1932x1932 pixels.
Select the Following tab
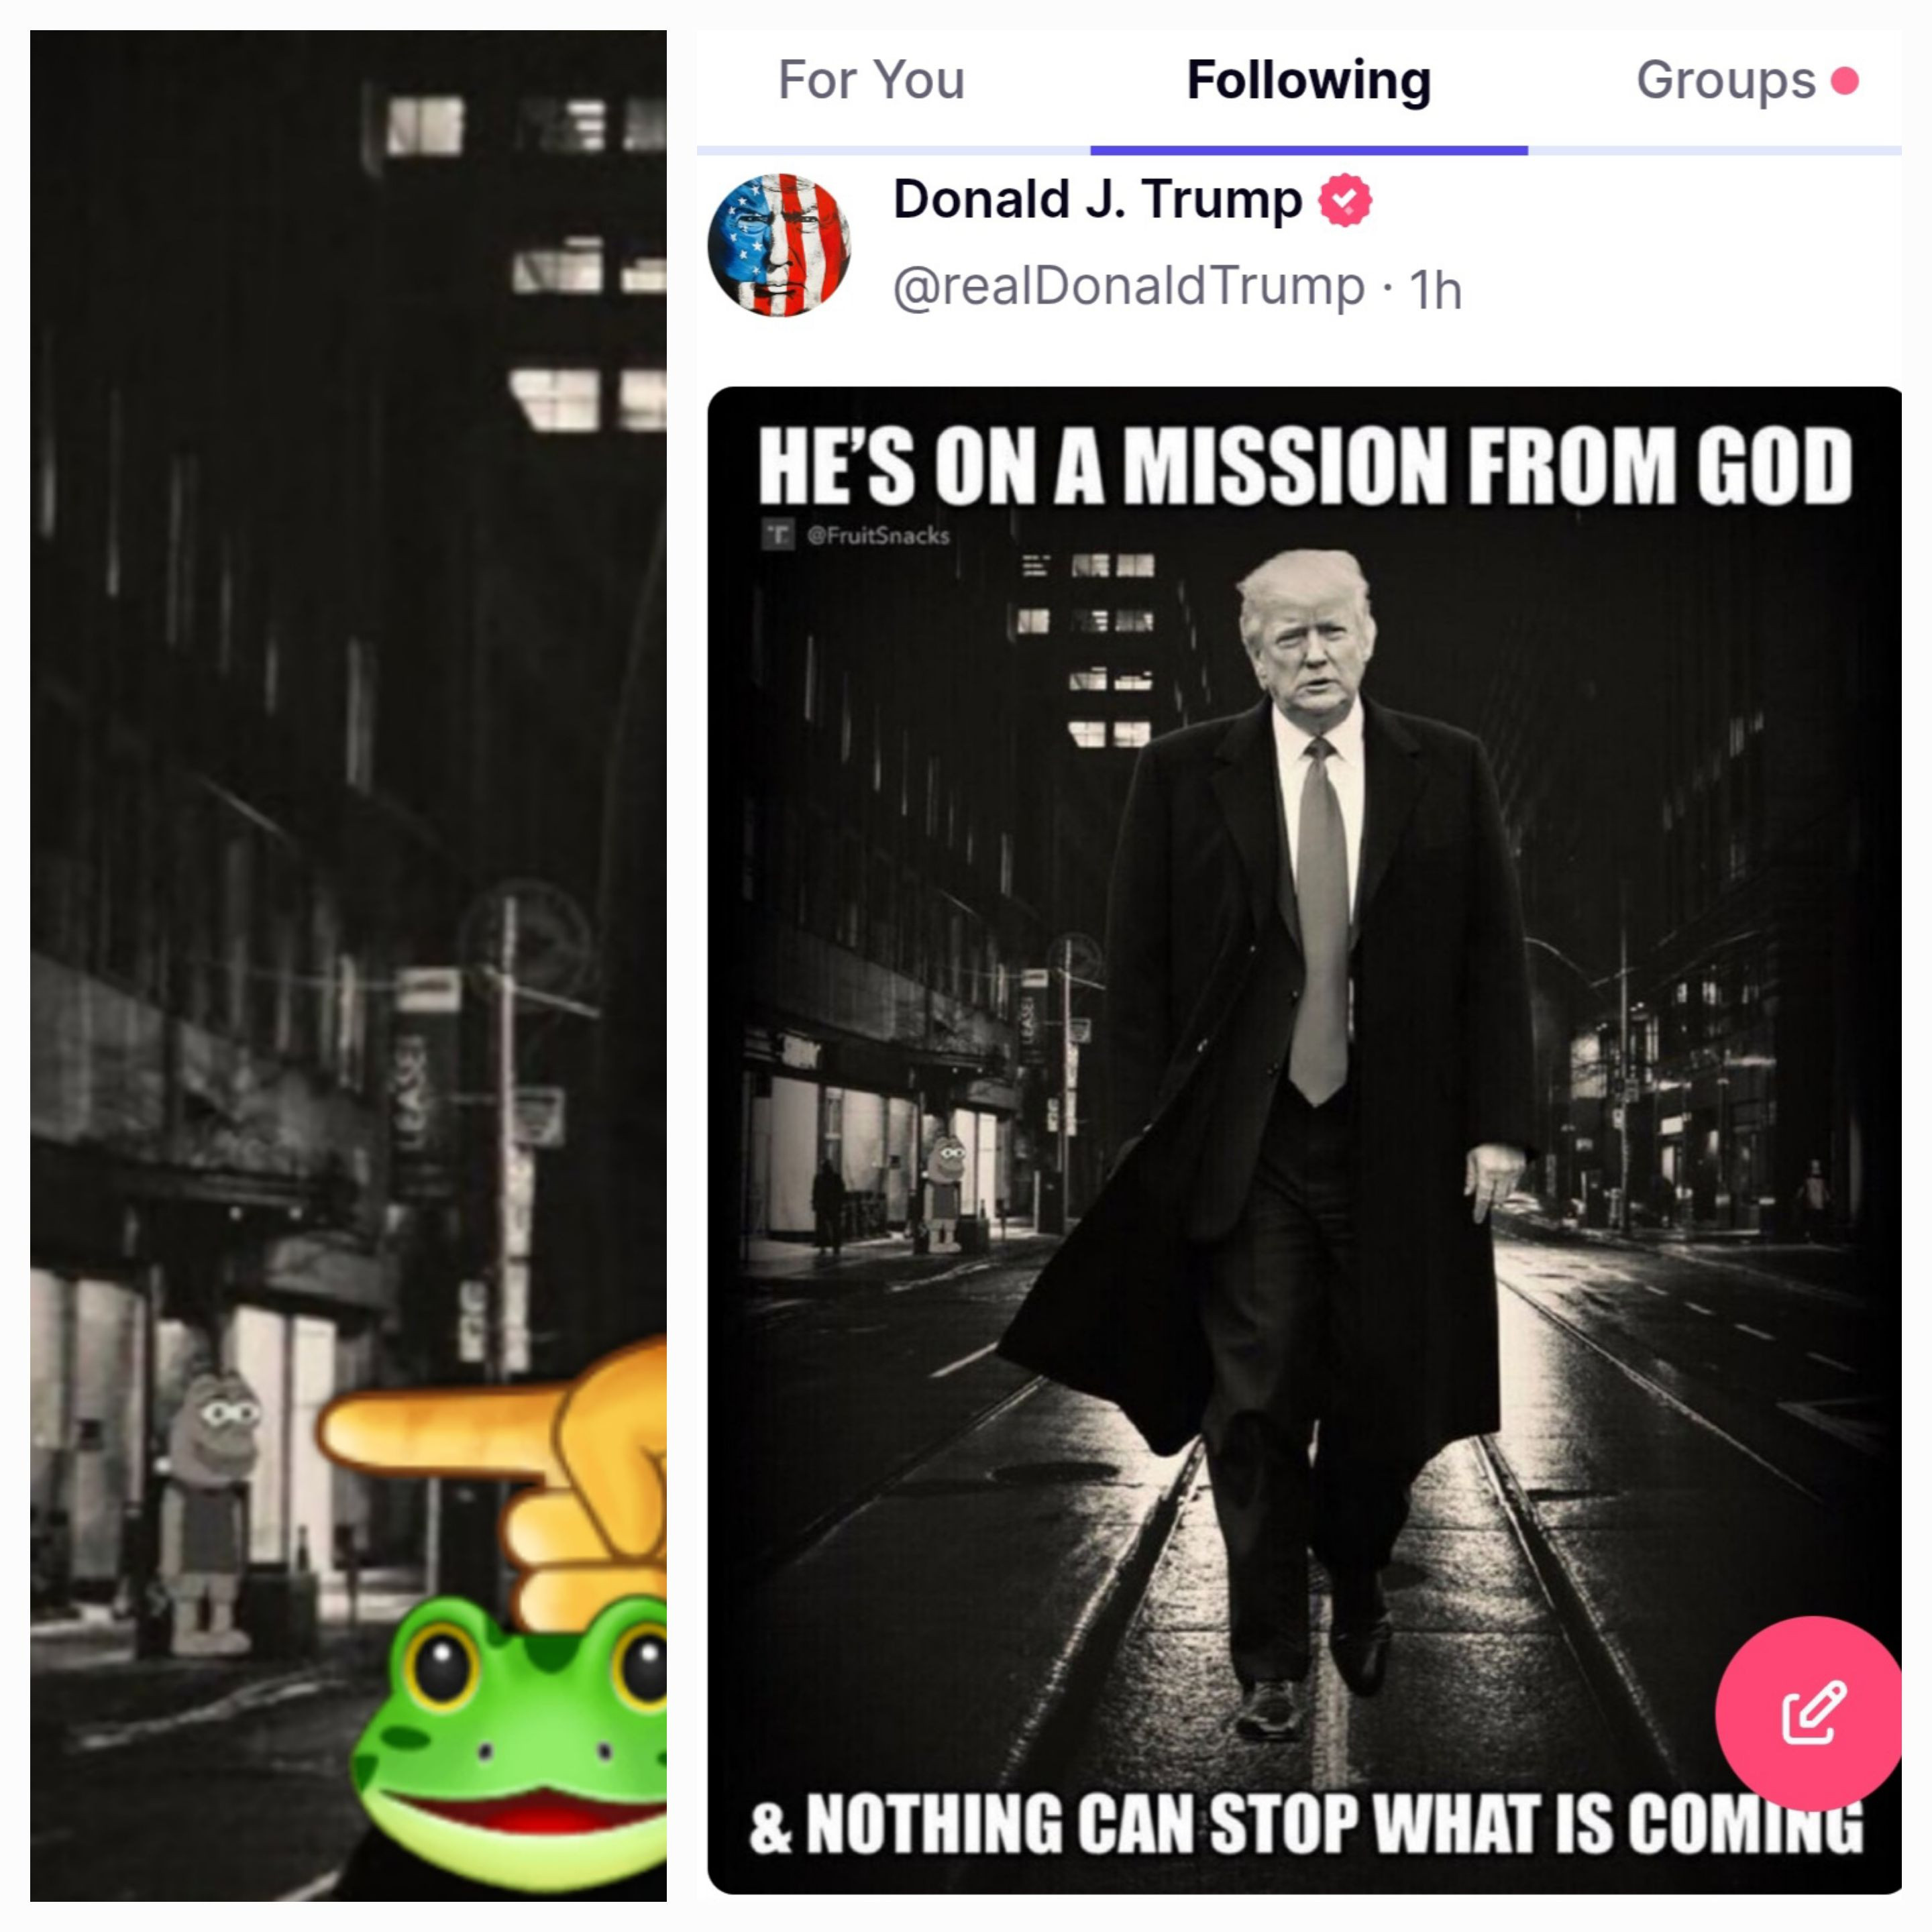point(1308,81)
